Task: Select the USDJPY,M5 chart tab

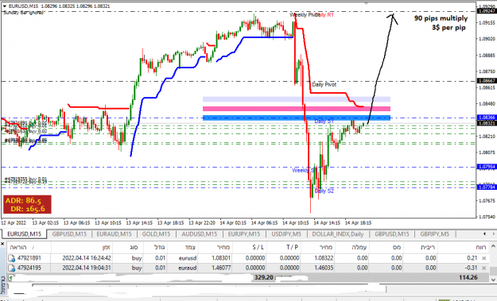Action: click(286, 234)
